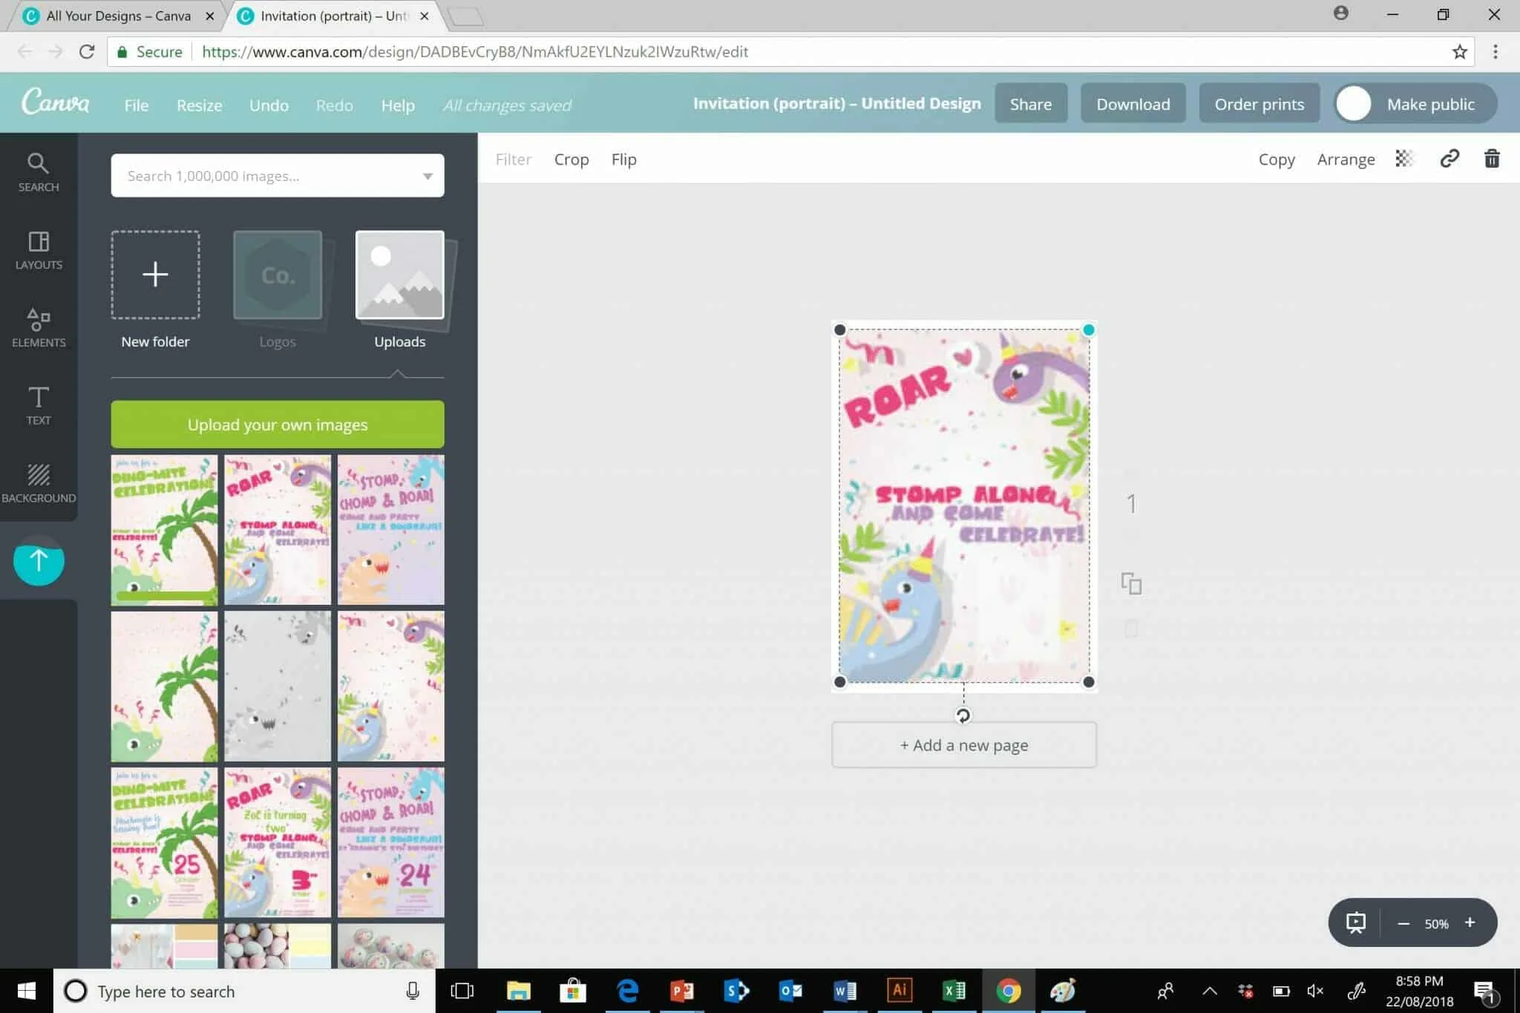1520x1013 pixels.
Task: Open the Search side panel
Action: (38, 172)
